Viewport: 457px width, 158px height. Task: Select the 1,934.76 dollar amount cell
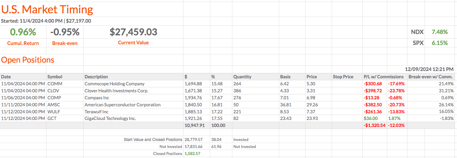point(193,98)
